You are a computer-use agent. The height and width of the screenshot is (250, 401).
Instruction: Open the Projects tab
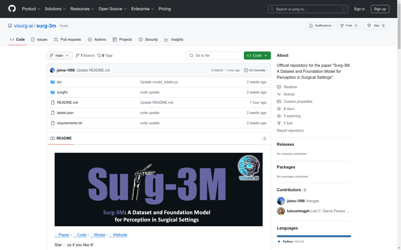click(x=122, y=39)
